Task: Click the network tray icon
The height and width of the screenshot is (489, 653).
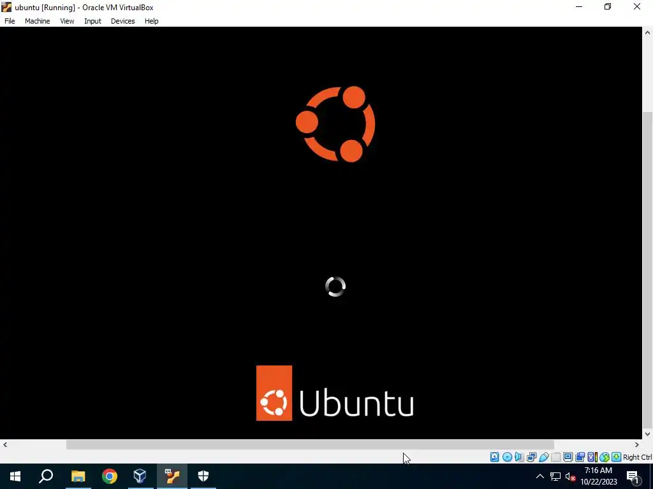Action: 555,476
